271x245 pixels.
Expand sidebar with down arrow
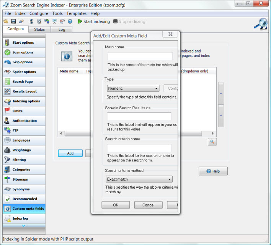click(24, 225)
